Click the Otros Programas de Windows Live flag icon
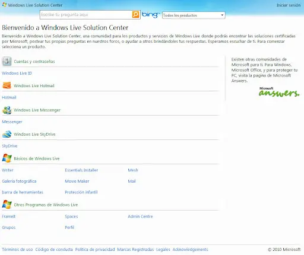This screenshot has height=255, width=304. tap(7, 205)
